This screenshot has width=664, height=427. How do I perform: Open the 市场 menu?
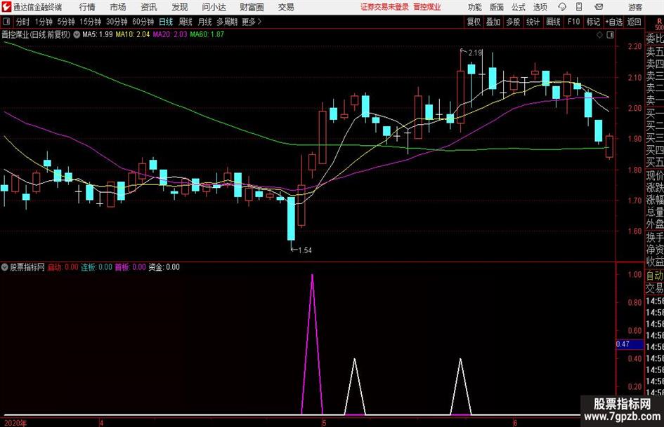pos(118,7)
